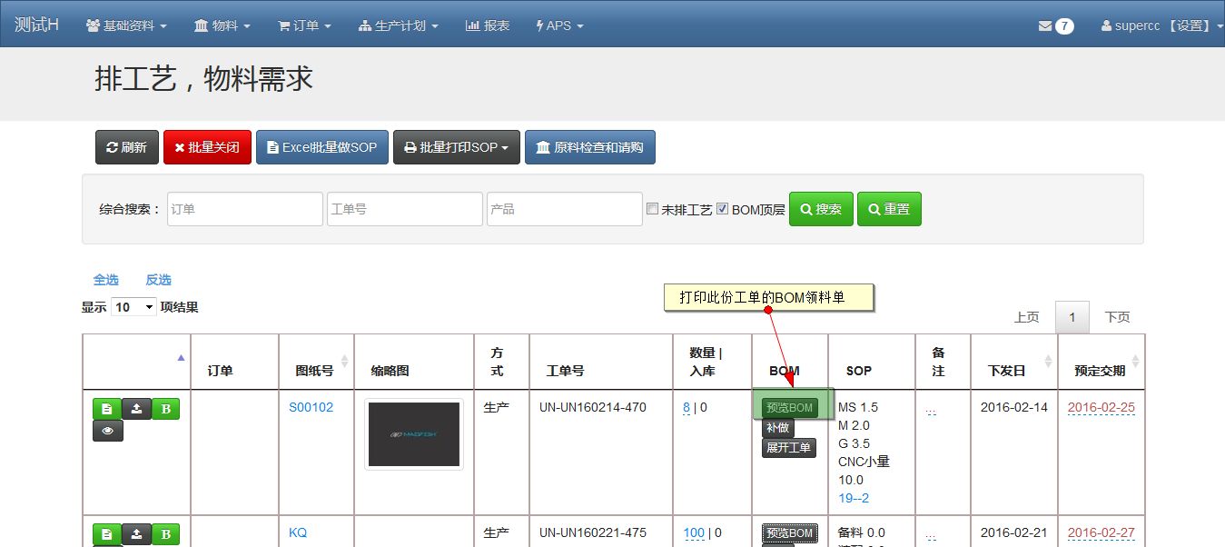Image resolution: width=1225 pixels, height=547 pixels.
Task: Click the 全选 select all link
Action: (x=105, y=280)
